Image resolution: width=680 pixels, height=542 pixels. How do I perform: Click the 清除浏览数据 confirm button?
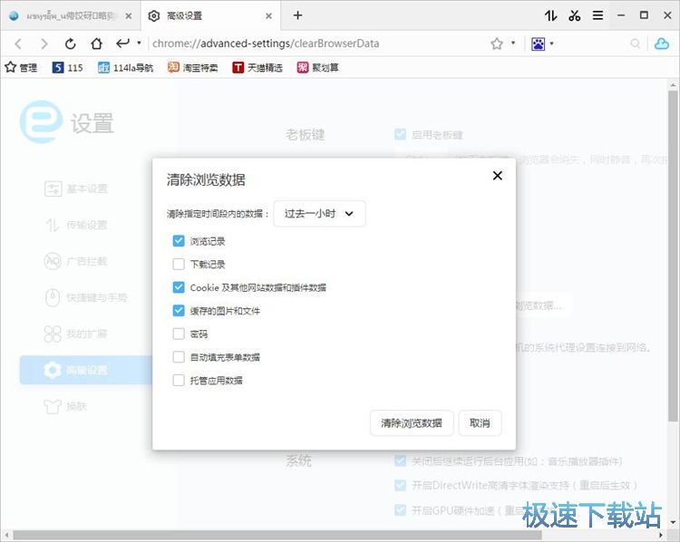tap(412, 422)
